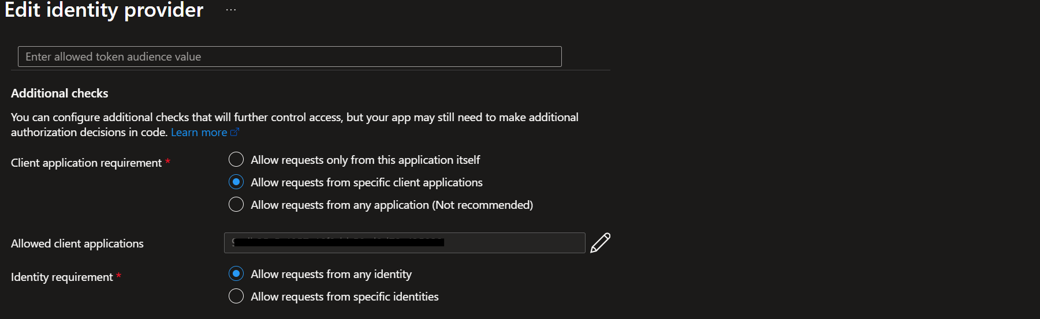Select Allow requests from any identity

[x=236, y=273]
